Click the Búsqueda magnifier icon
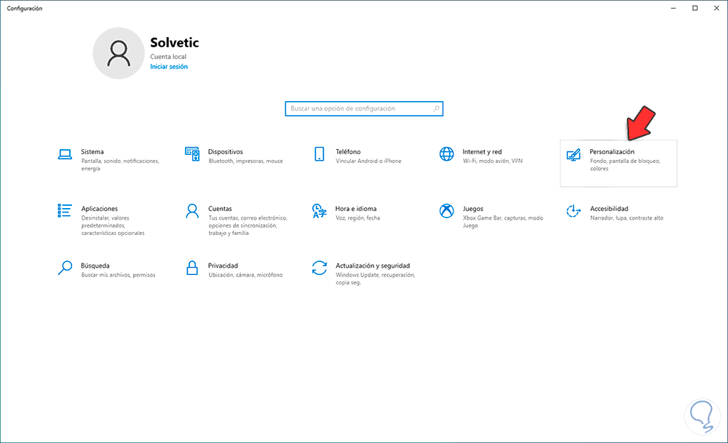 point(65,268)
